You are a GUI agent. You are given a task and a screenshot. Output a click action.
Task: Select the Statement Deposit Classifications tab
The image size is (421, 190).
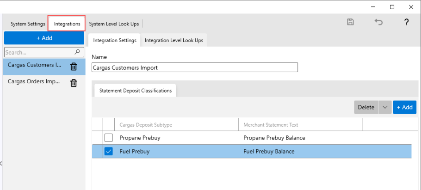tap(136, 91)
